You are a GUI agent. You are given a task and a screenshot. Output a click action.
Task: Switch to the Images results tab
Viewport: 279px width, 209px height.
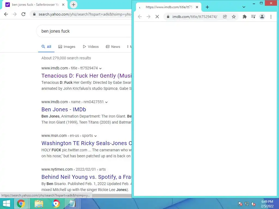67,47
